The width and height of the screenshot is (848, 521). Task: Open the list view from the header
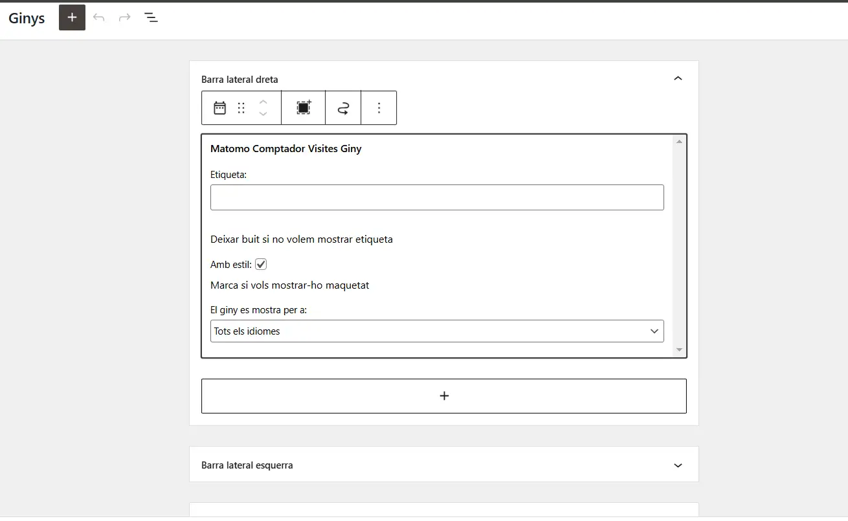click(151, 17)
